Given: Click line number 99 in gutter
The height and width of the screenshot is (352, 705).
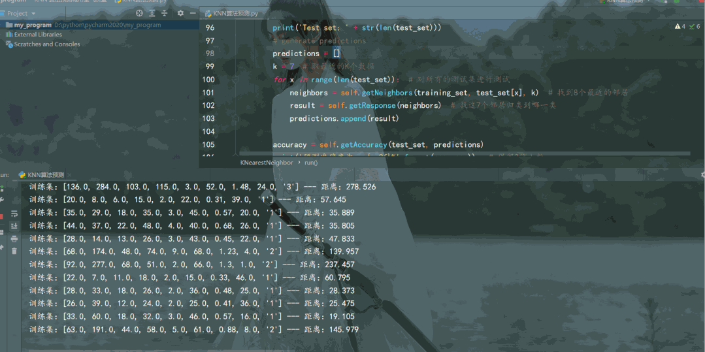Looking at the screenshot, I should 210,66.
